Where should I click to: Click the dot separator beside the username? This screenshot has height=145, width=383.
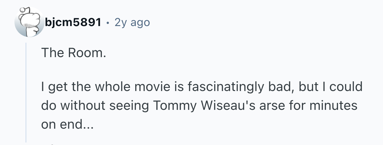pos(108,22)
